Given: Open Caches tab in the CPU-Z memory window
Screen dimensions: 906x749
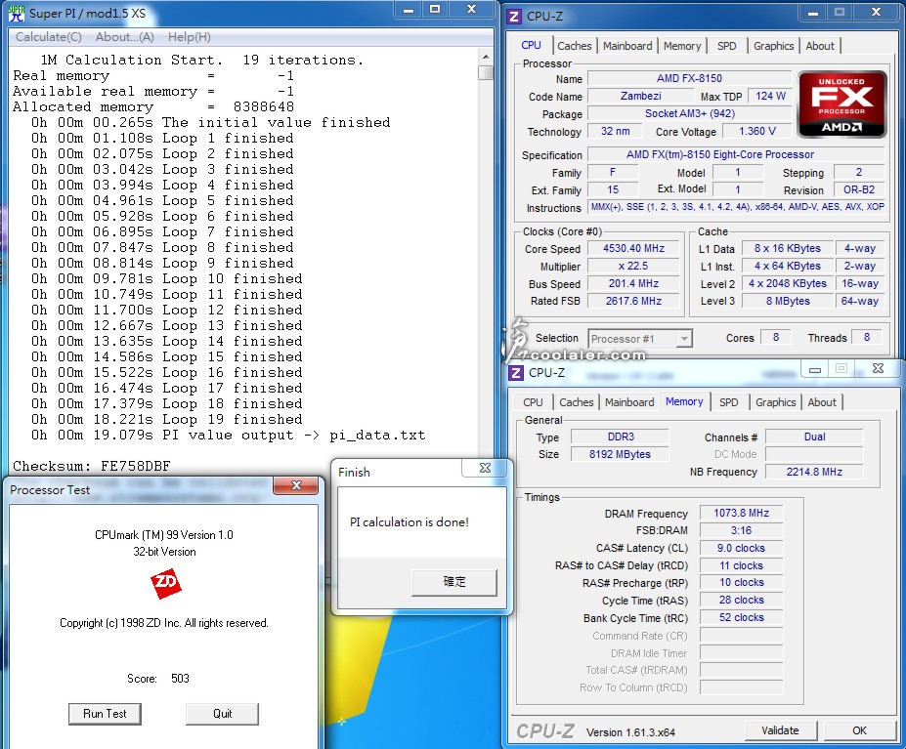Looking at the screenshot, I should tap(576, 402).
